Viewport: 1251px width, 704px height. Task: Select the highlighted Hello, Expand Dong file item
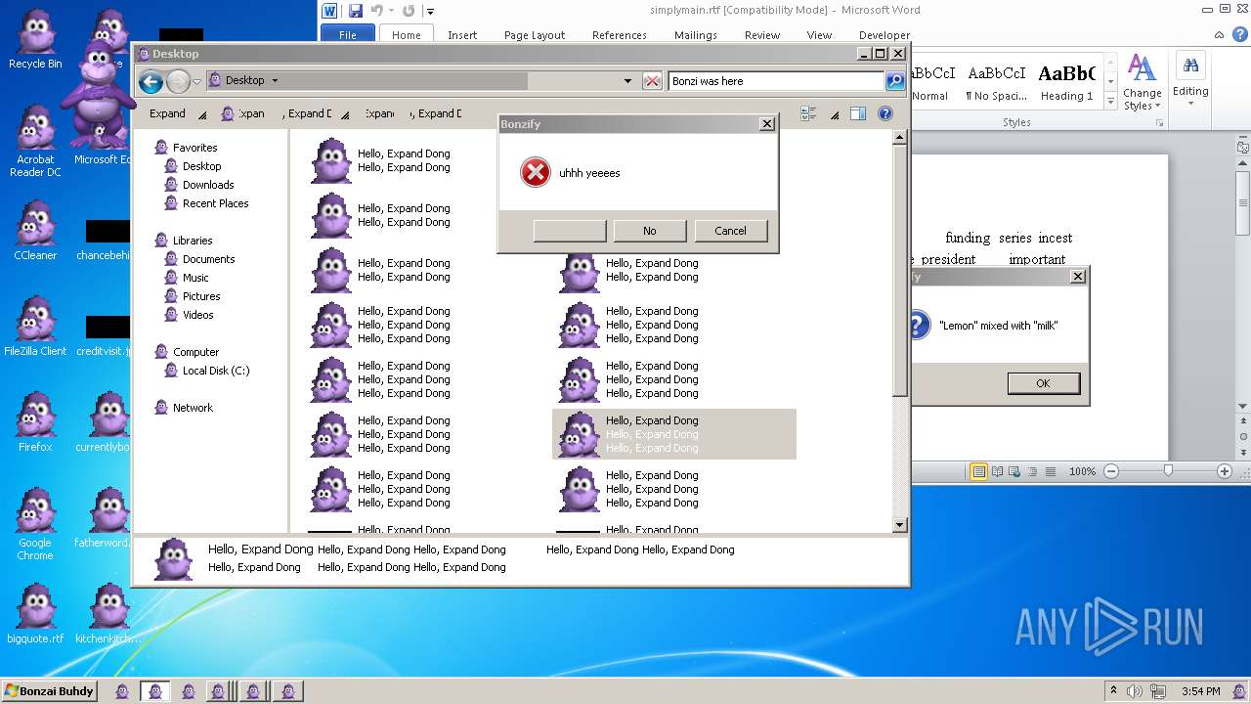(x=674, y=434)
